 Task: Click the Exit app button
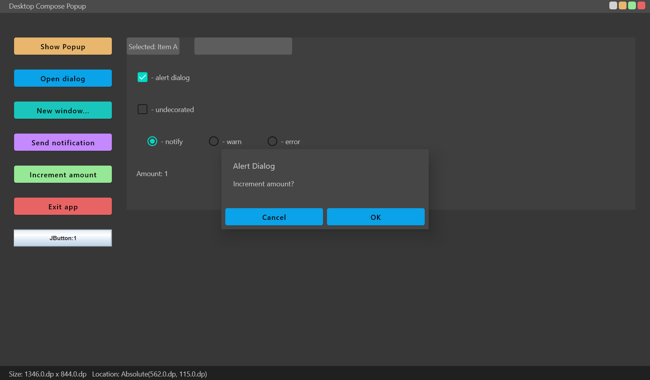[x=63, y=206]
